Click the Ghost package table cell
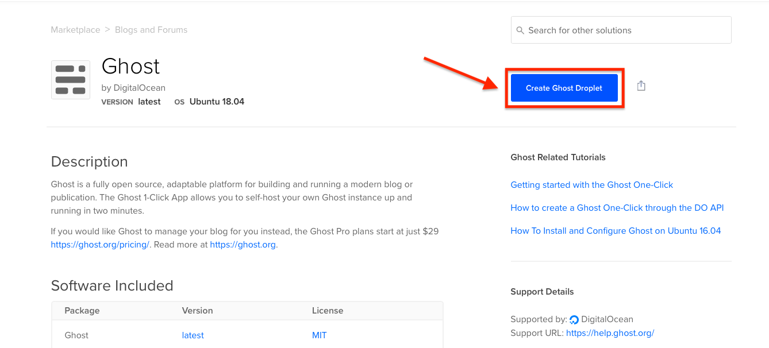Image resolution: width=769 pixels, height=348 pixels. coord(76,335)
